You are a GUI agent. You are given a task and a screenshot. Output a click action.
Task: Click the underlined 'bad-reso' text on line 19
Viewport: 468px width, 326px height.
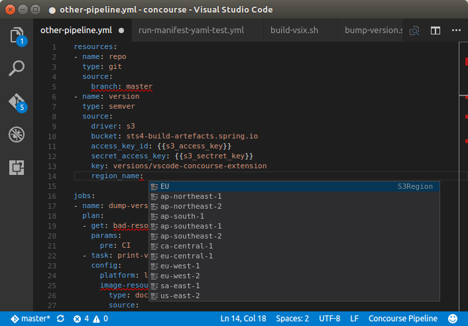tap(131, 226)
